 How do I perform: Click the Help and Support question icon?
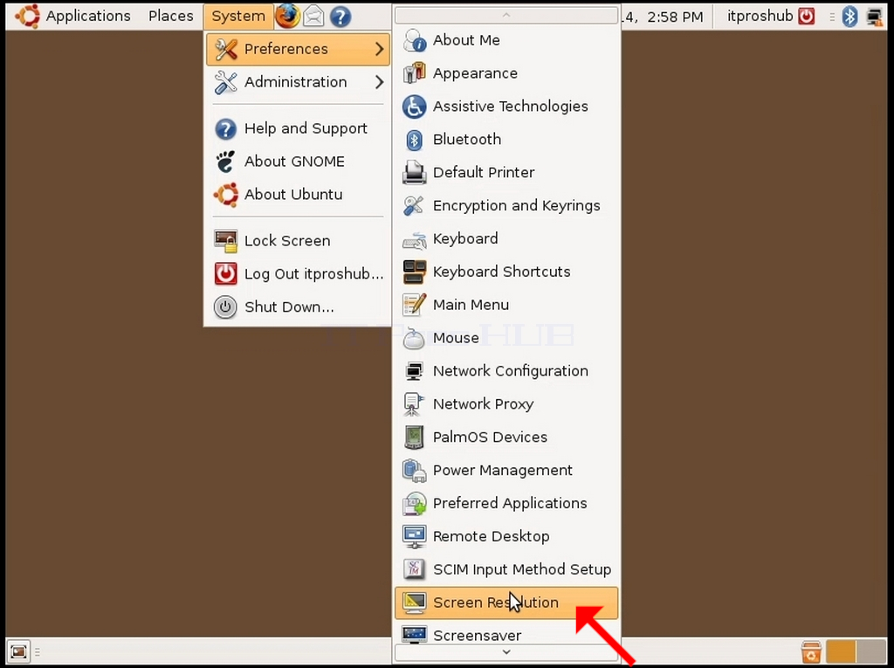click(x=226, y=129)
